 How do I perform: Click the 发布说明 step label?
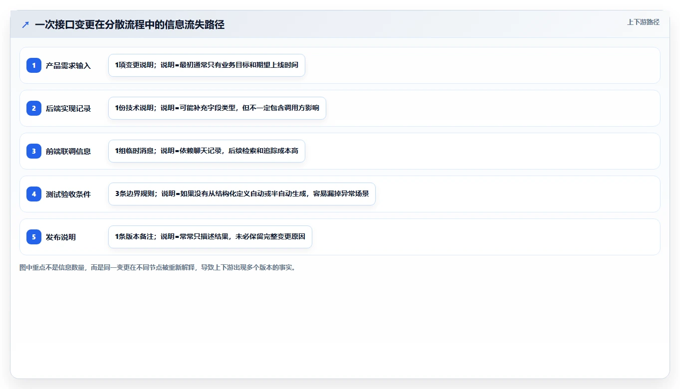[x=61, y=237]
